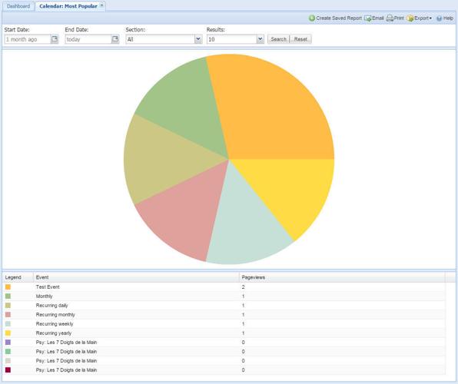Expand the Results dropdown arrow
Image resolution: width=458 pixels, height=384 pixels.
point(261,39)
